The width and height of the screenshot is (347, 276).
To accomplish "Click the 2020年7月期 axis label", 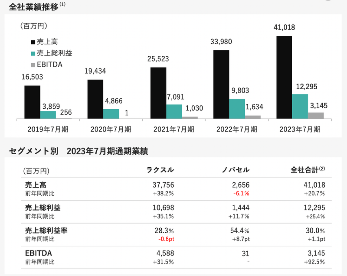I will 111,129.
